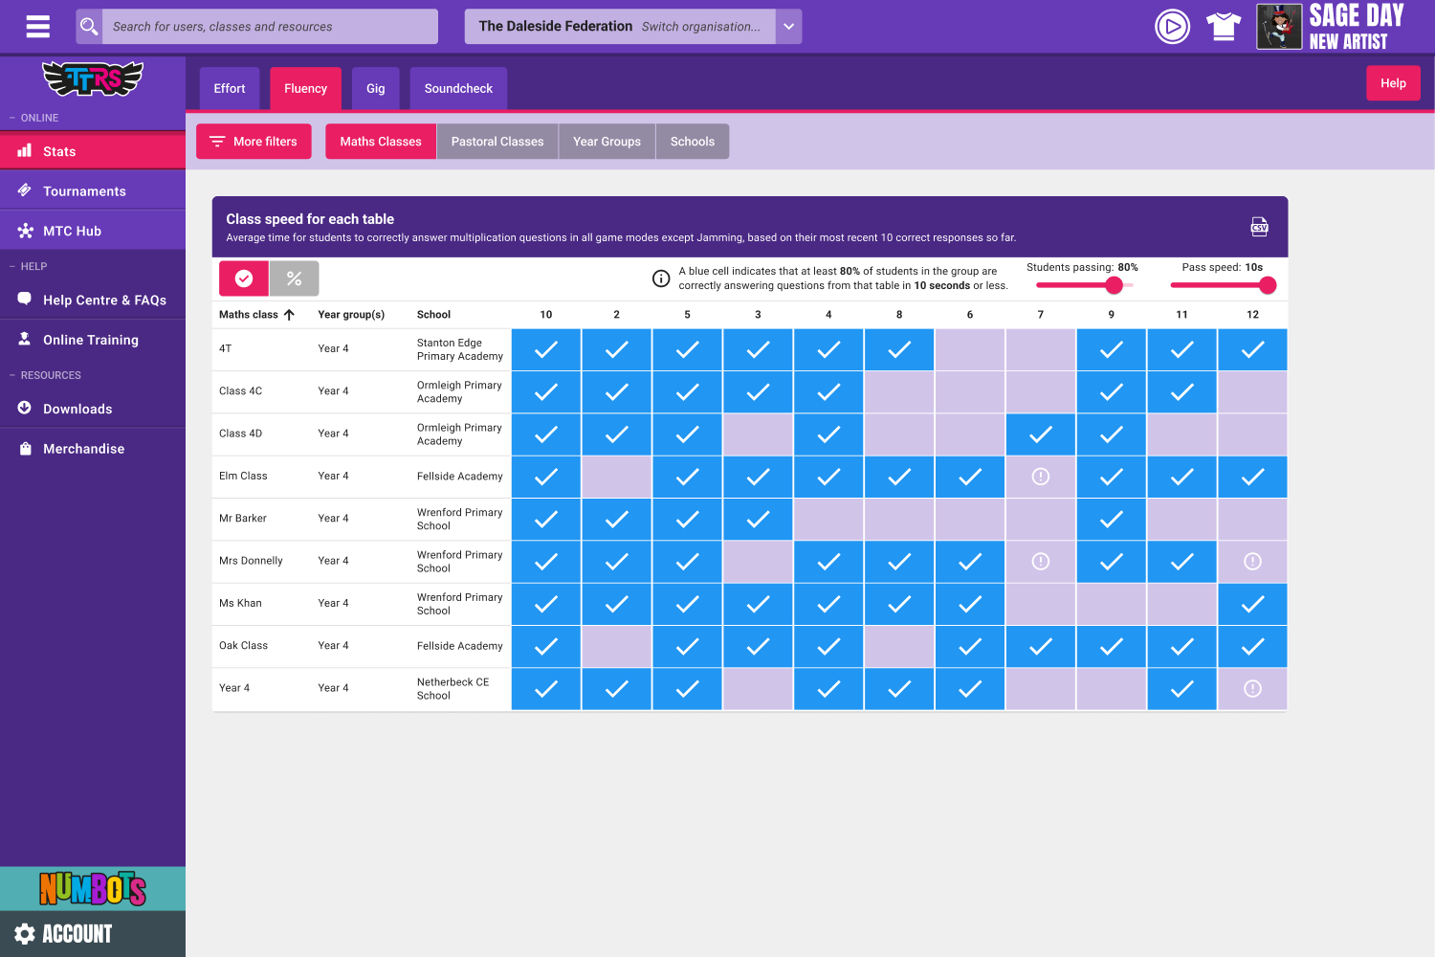
Task: Open the t-shirt merchandise icon
Action: [1223, 26]
